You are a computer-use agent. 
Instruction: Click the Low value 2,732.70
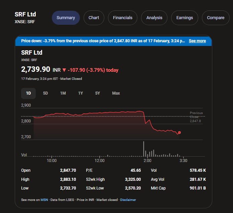pyautogui.click(x=68, y=188)
